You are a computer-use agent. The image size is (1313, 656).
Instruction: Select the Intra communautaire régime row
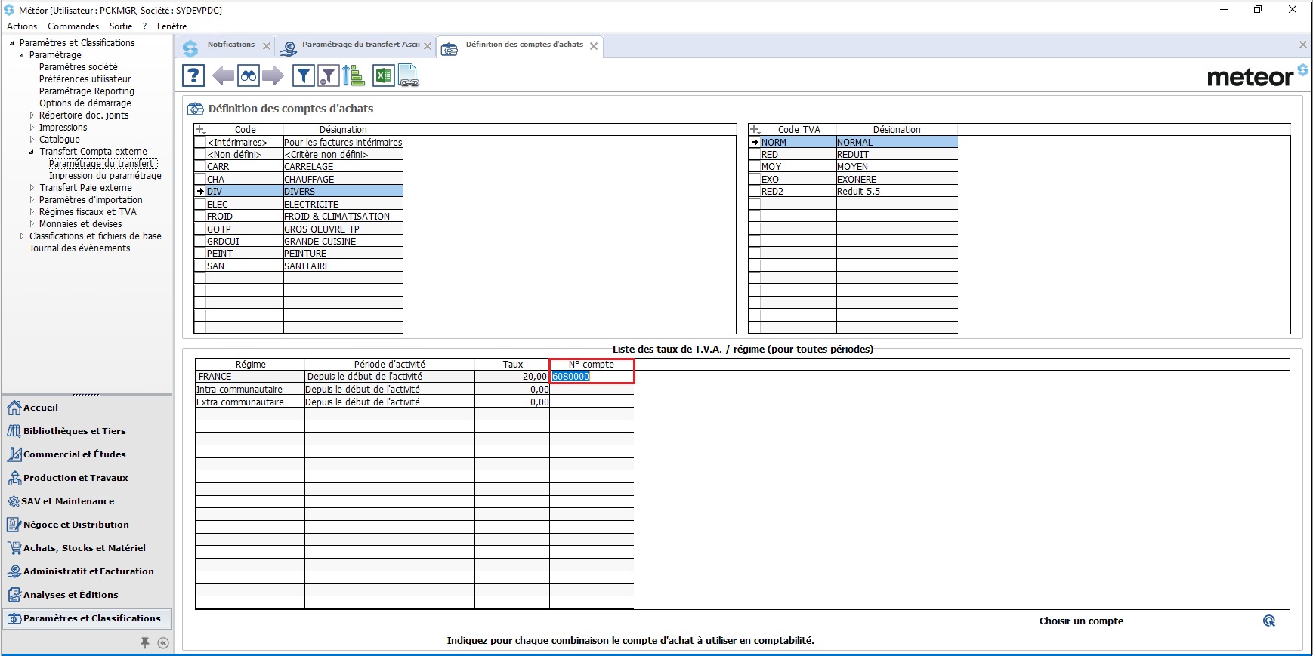tap(414, 390)
